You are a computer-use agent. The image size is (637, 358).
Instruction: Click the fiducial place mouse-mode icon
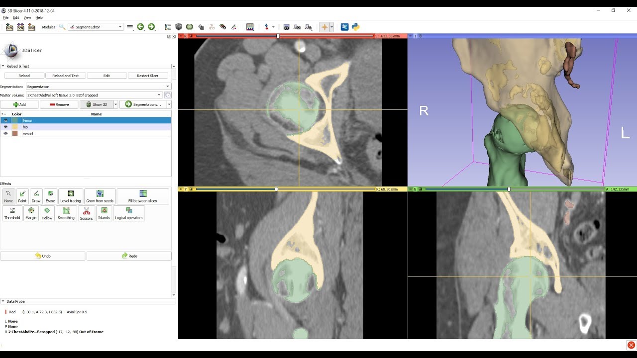click(267, 27)
